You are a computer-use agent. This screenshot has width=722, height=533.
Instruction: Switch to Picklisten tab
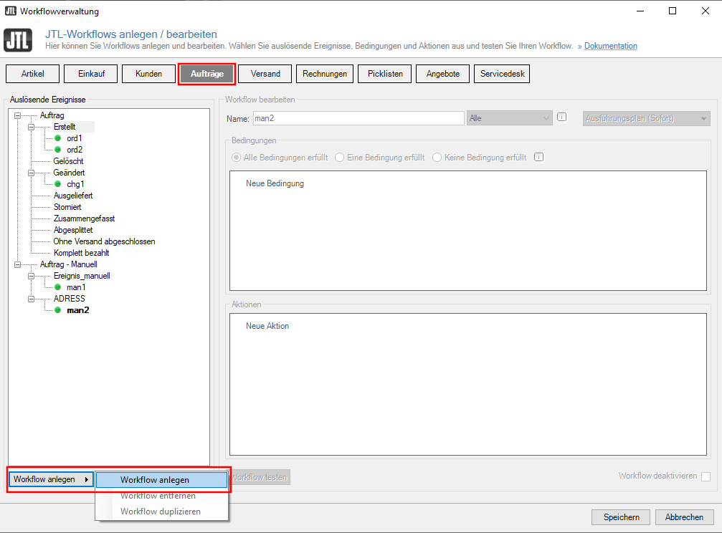pos(385,74)
